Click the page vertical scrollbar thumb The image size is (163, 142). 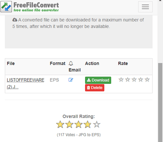(160, 102)
